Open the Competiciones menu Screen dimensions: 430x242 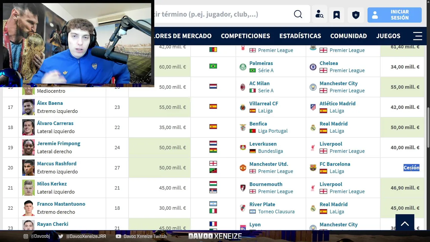[245, 36]
